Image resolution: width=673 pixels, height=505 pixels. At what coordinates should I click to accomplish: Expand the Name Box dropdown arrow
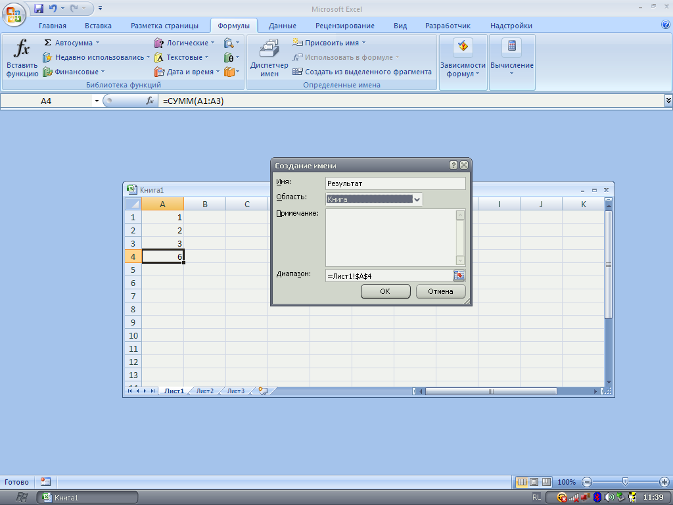[97, 101]
